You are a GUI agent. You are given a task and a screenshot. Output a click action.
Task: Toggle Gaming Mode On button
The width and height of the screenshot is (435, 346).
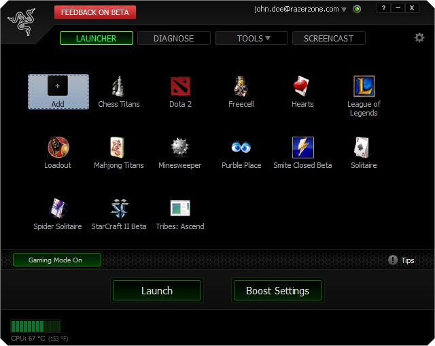[57, 260]
